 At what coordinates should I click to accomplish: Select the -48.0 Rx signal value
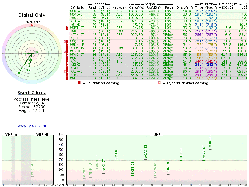point(153,11)
